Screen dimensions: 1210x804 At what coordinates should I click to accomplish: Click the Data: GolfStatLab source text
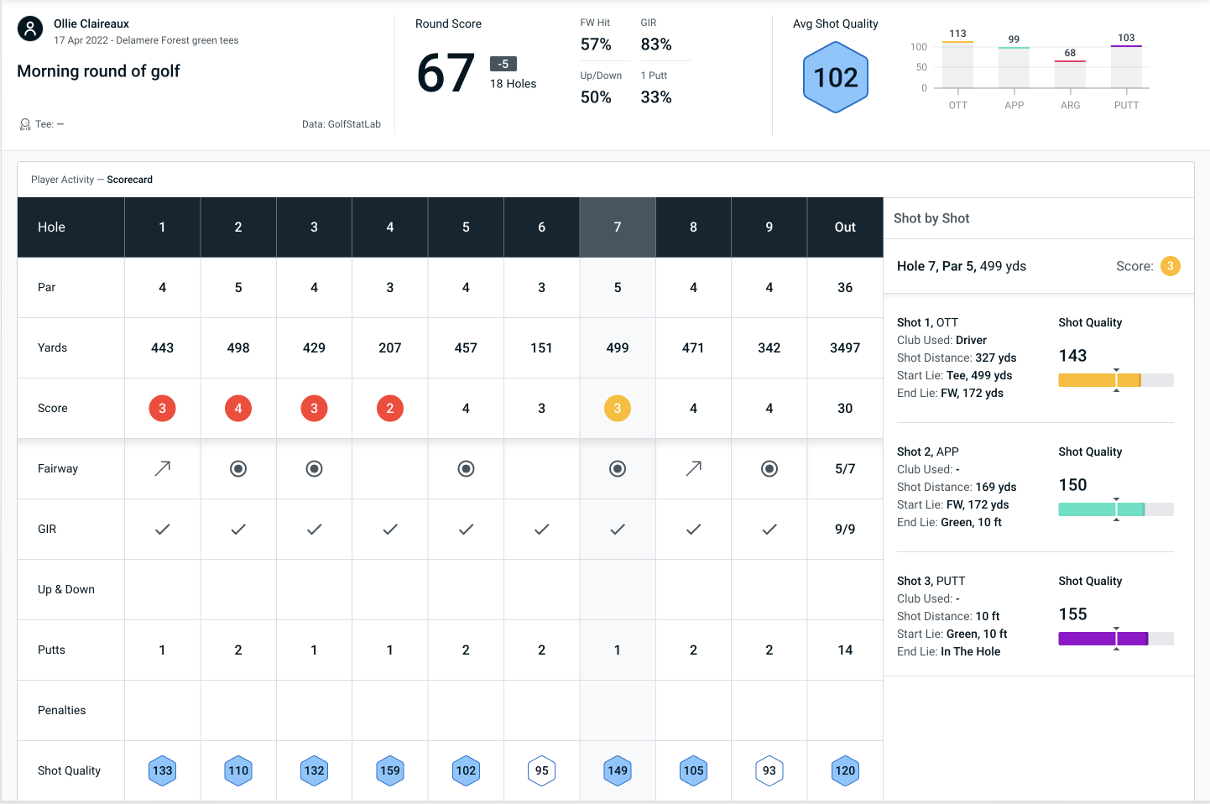(342, 124)
